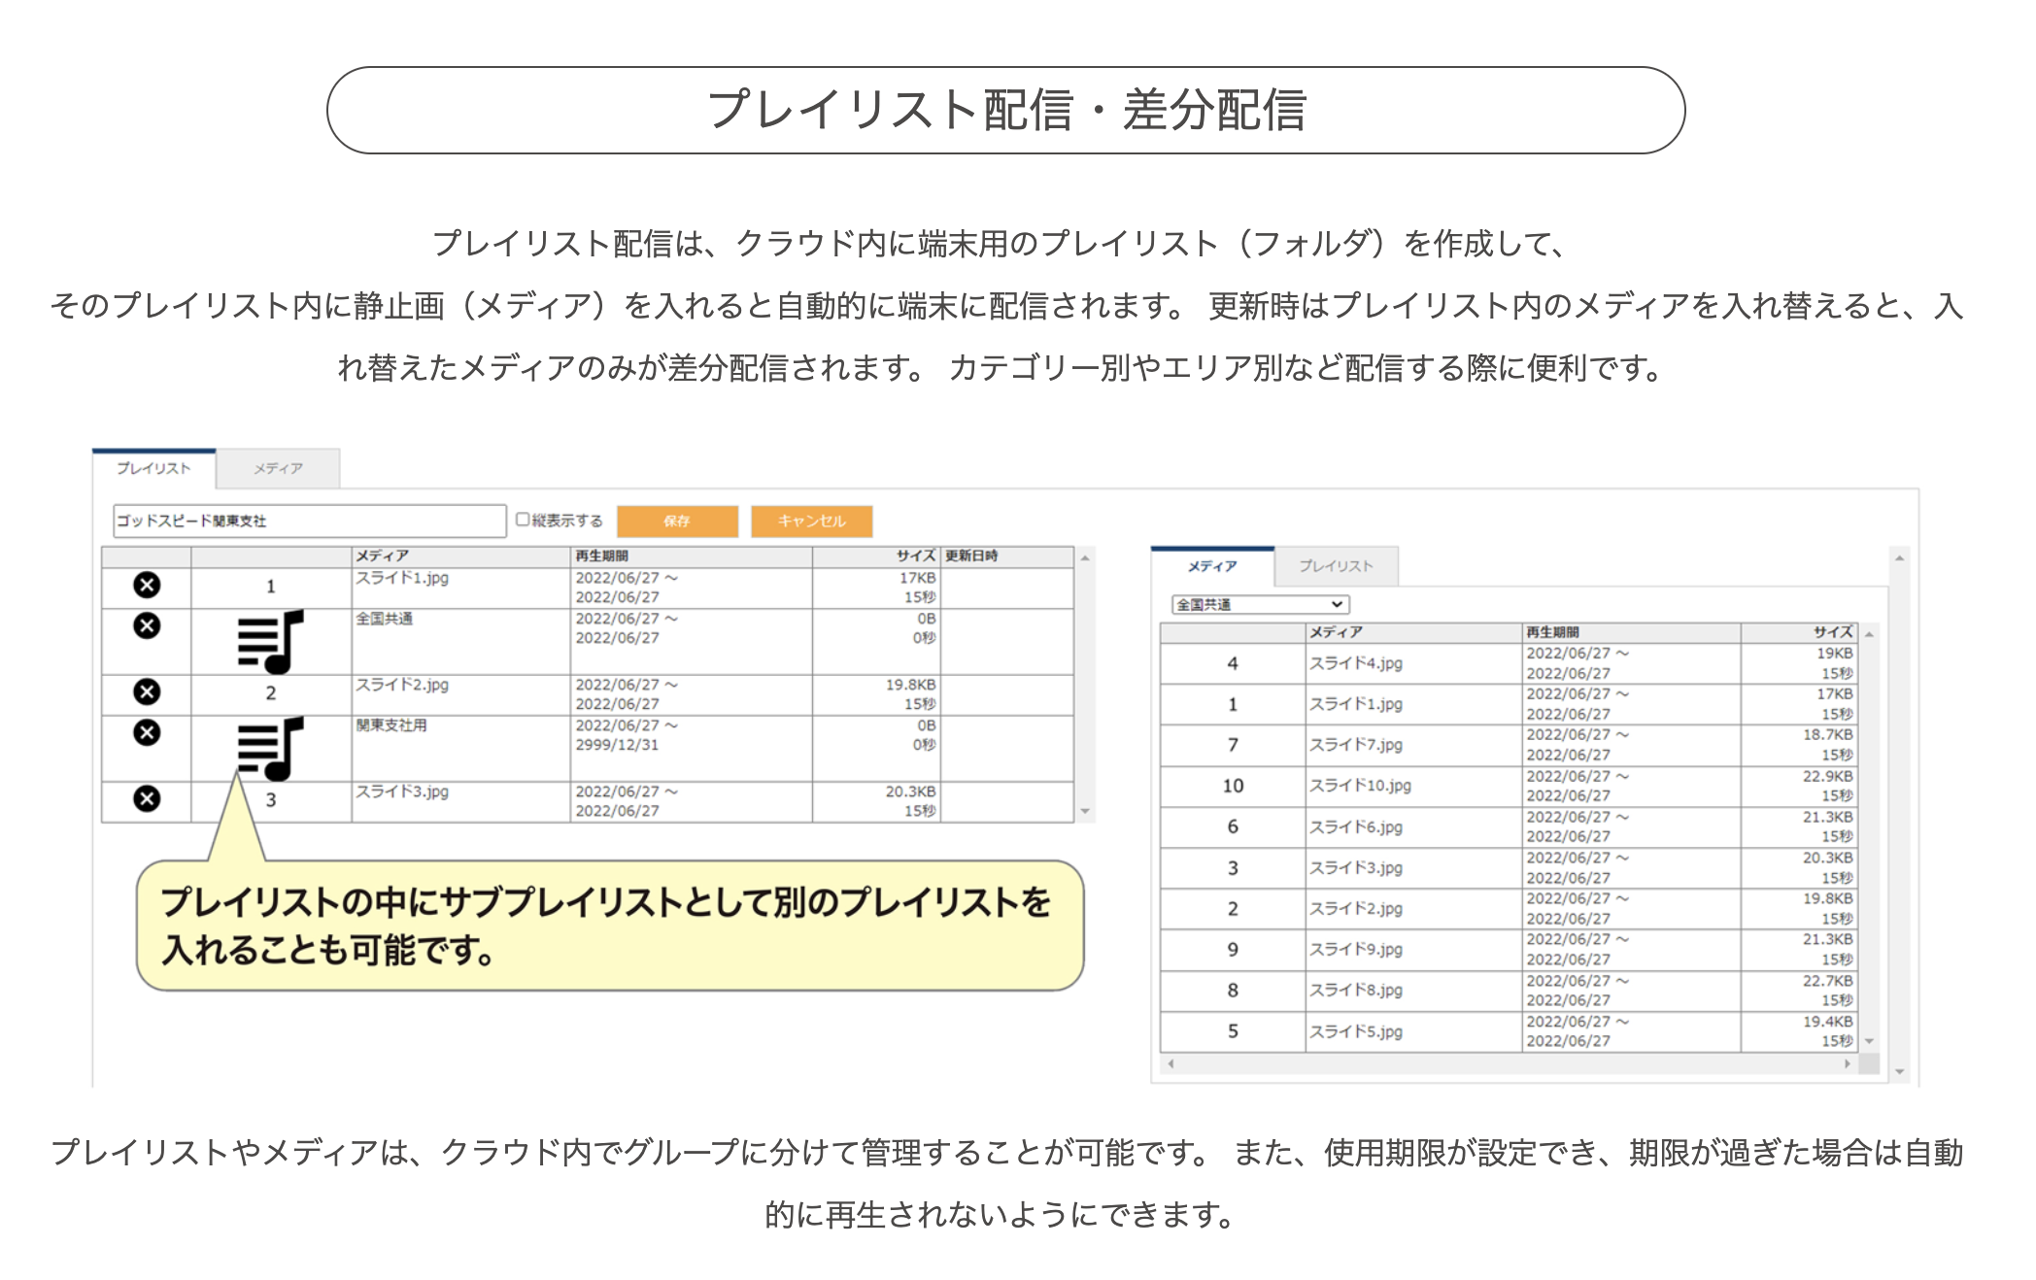Screen dimensions: 2036x1280
Task: Click the orange 保存 button
Action: pos(677,521)
